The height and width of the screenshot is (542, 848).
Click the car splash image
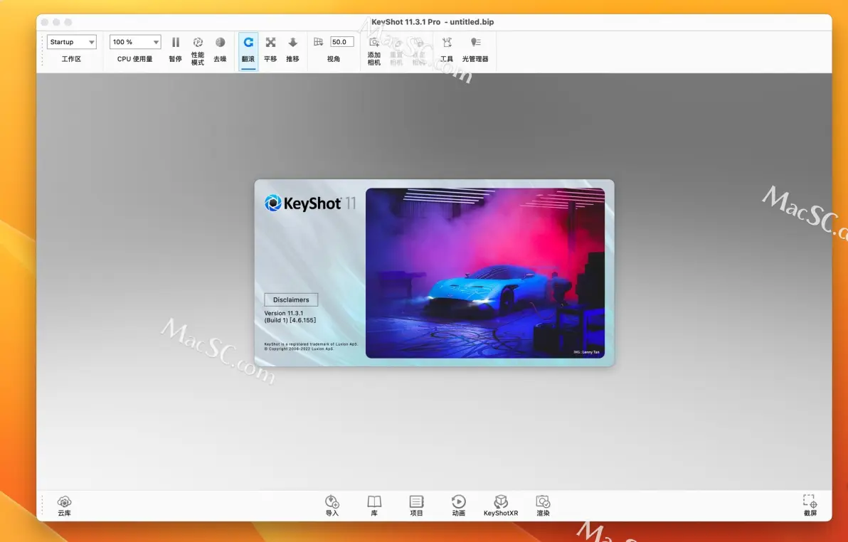485,272
